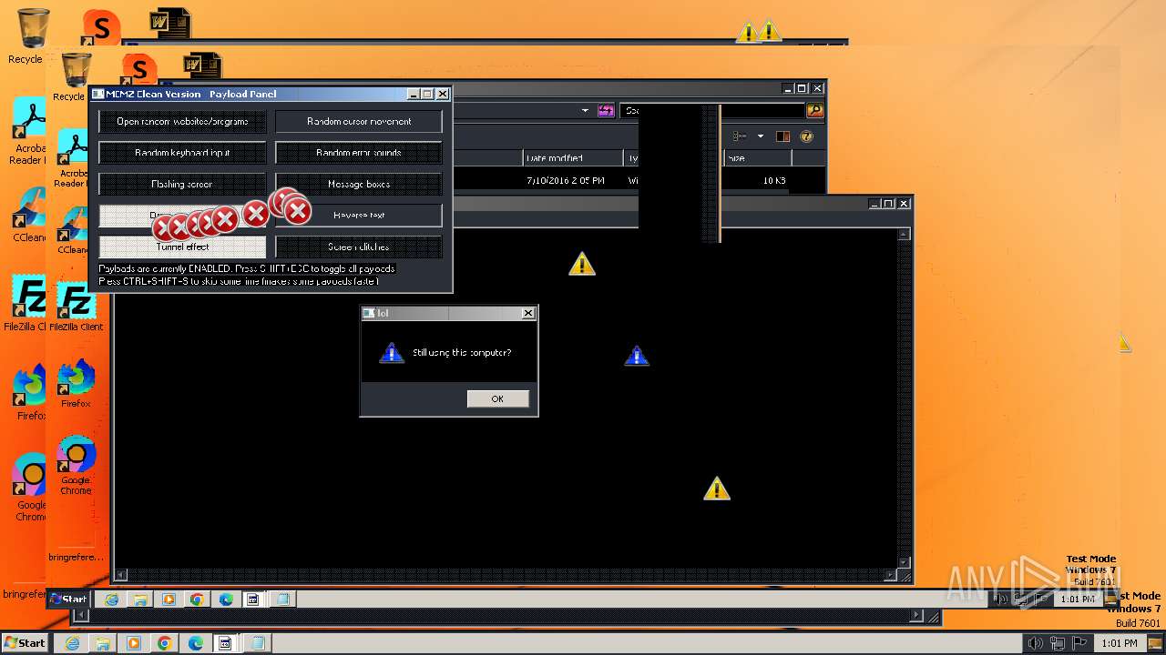1166x655 pixels.
Task: Open the Explorer view options dropdown arrow
Action: point(761,136)
